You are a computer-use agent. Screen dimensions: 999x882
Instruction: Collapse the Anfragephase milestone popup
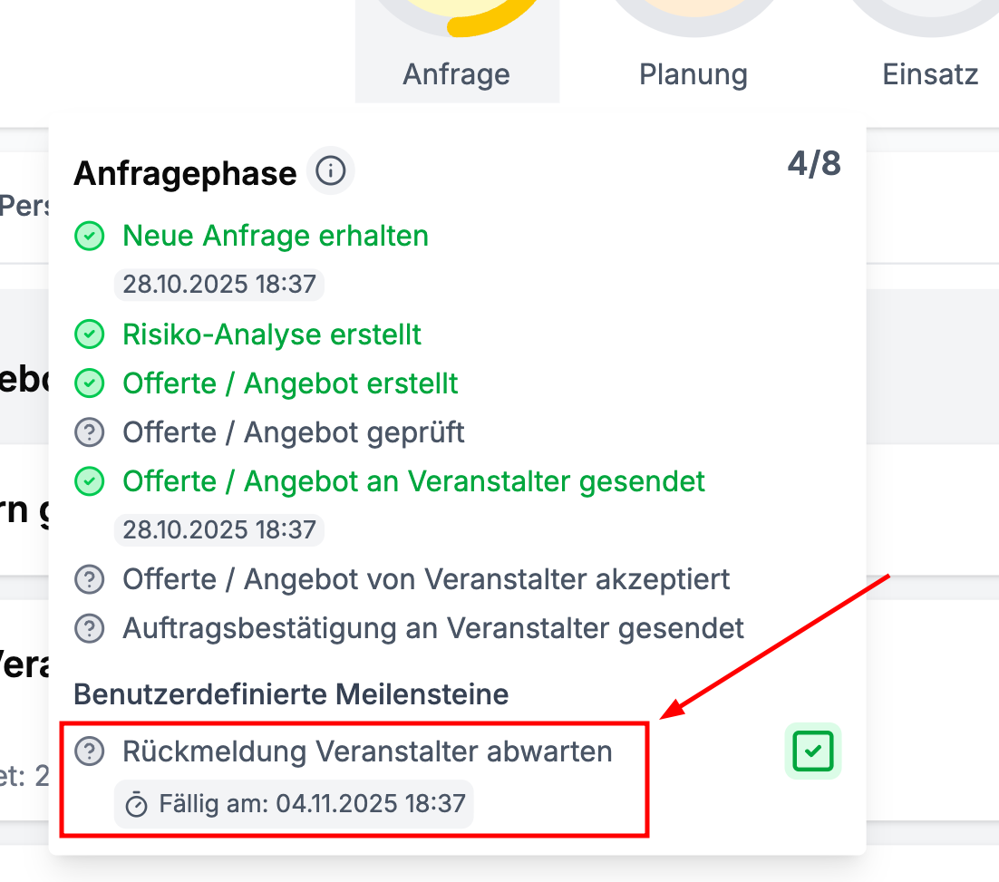click(185, 171)
